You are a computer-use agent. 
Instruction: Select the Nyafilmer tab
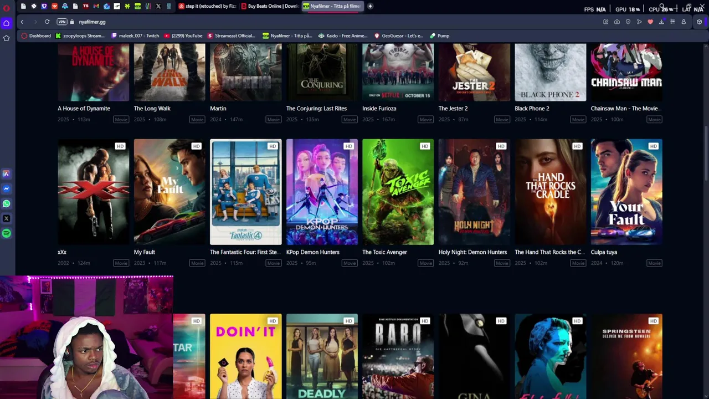[x=332, y=6]
